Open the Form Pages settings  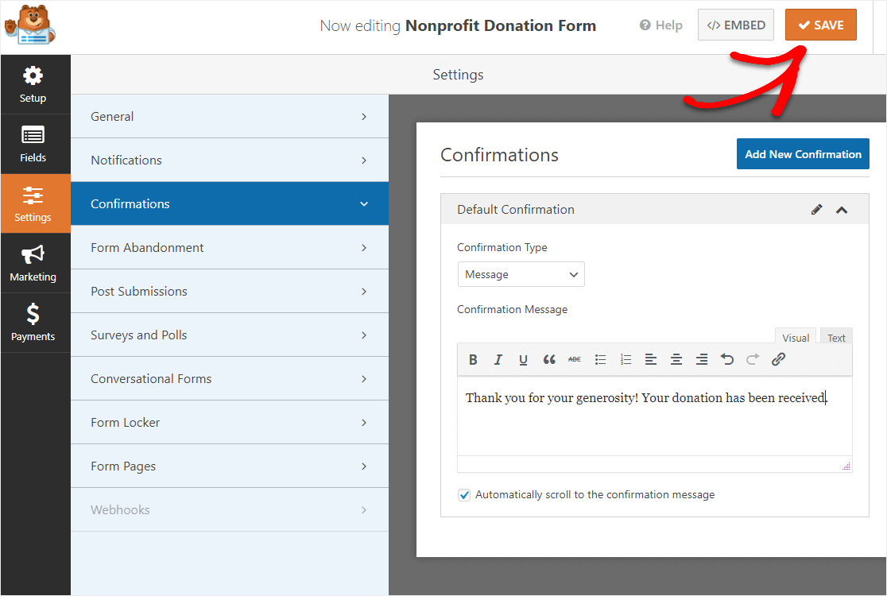click(x=230, y=466)
